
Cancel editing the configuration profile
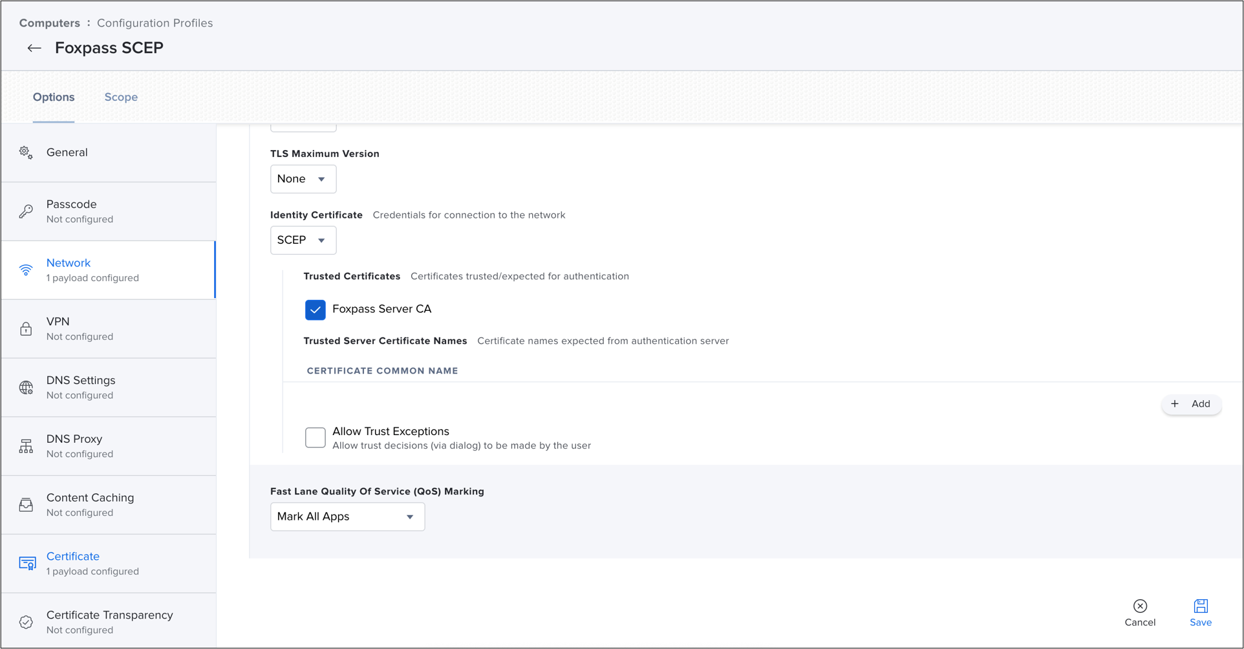click(x=1140, y=612)
